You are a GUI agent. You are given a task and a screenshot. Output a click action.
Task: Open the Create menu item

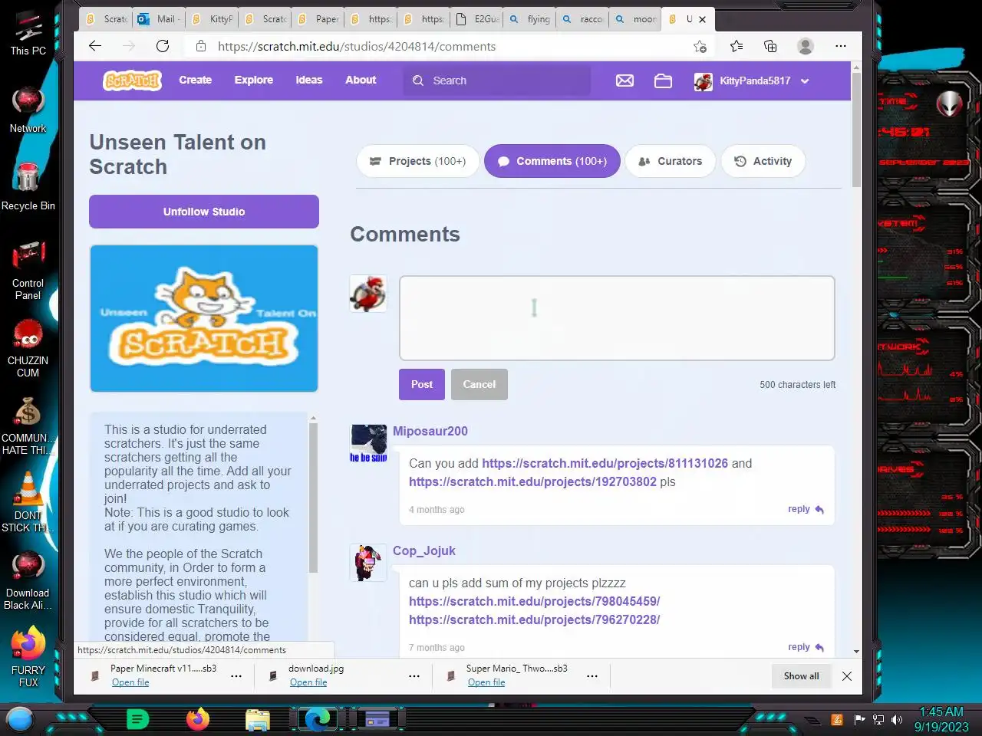[196, 80]
